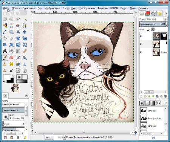Activate the Gradient blend tool
The image size is (170, 142).
pos(18,51)
